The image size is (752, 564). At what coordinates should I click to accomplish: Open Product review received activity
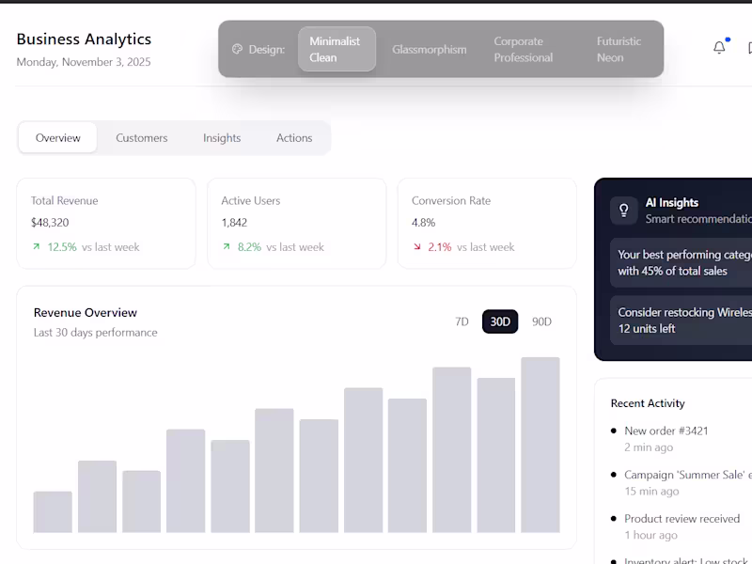click(682, 519)
